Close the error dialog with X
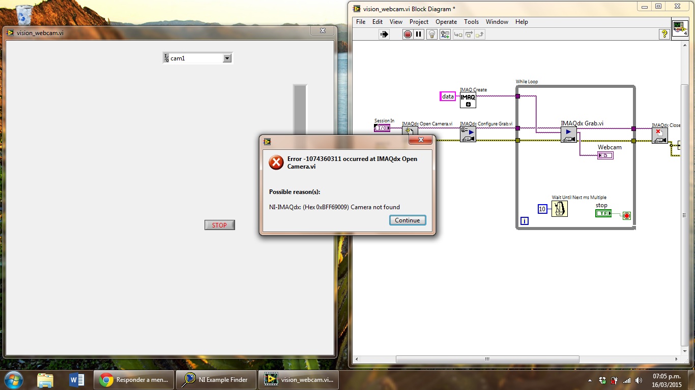The height and width of the screenshot is (390, 695). [x=421, y=140]
